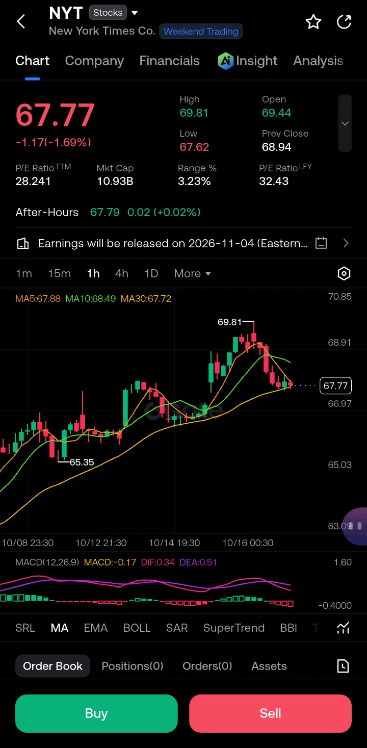Tap the MA30:67.72 legend value
The width and height of the screenshot is (367, 748).
[x=146, y=299]
